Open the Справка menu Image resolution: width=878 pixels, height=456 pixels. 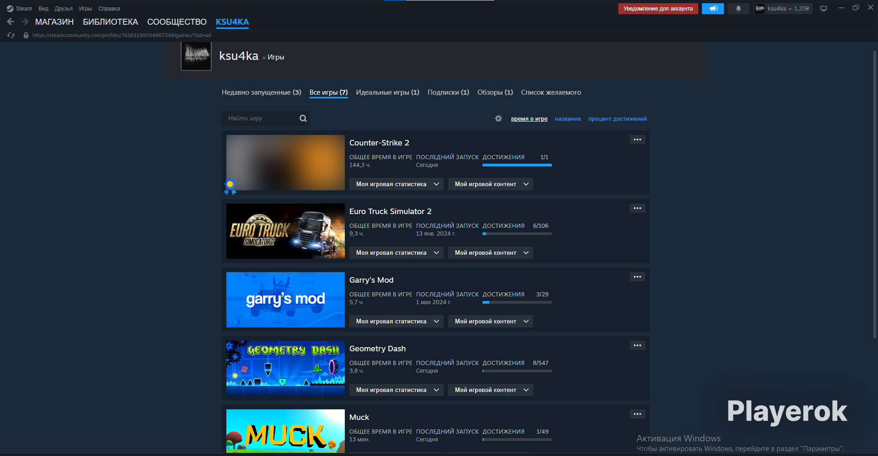109,9
